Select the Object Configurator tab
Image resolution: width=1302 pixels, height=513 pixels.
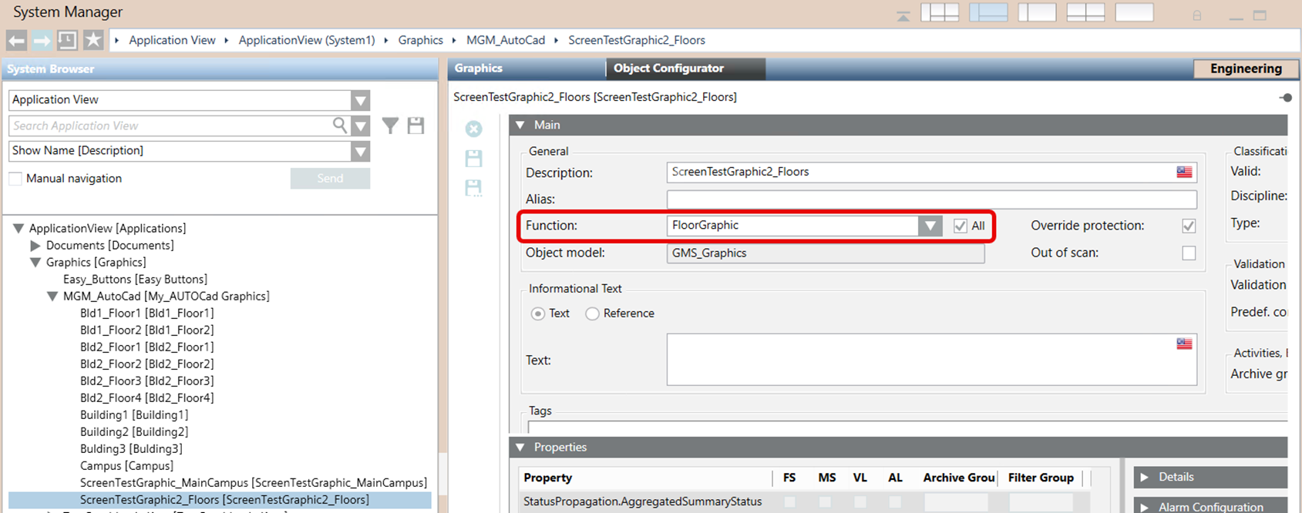[668, 69]
